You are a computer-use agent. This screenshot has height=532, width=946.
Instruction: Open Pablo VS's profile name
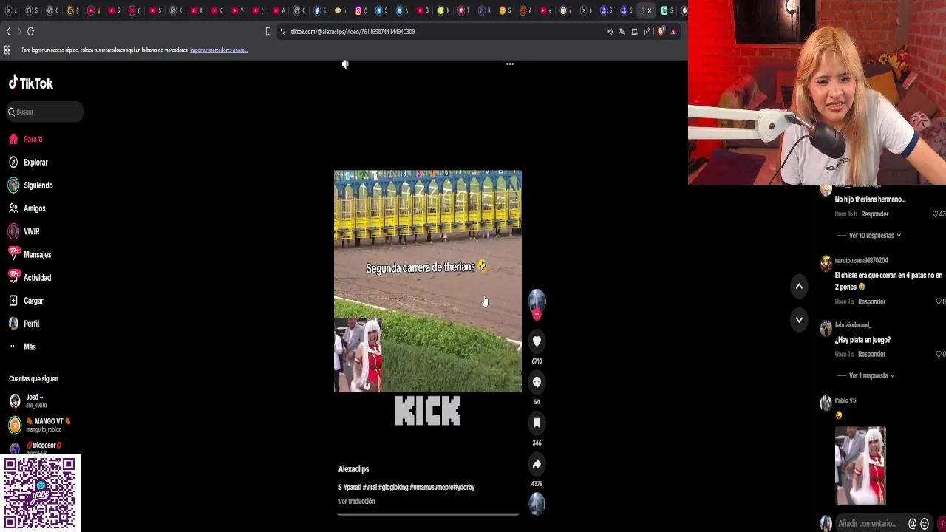tap(845, 400)
